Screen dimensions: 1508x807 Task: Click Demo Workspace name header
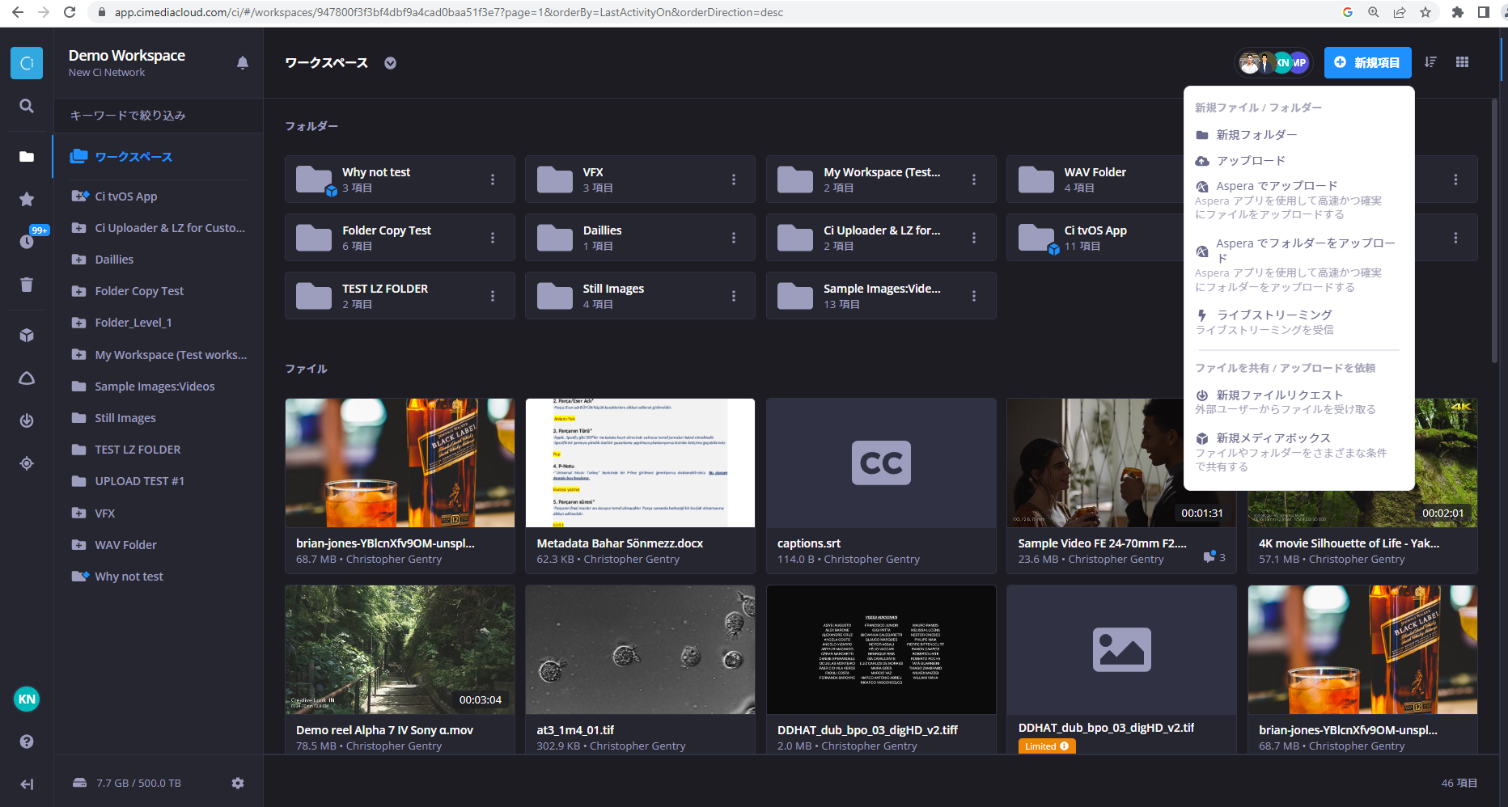coord(127,55)
